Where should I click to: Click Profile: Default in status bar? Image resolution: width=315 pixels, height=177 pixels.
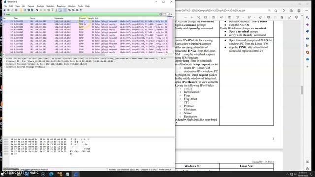click(x=165, y=170)
